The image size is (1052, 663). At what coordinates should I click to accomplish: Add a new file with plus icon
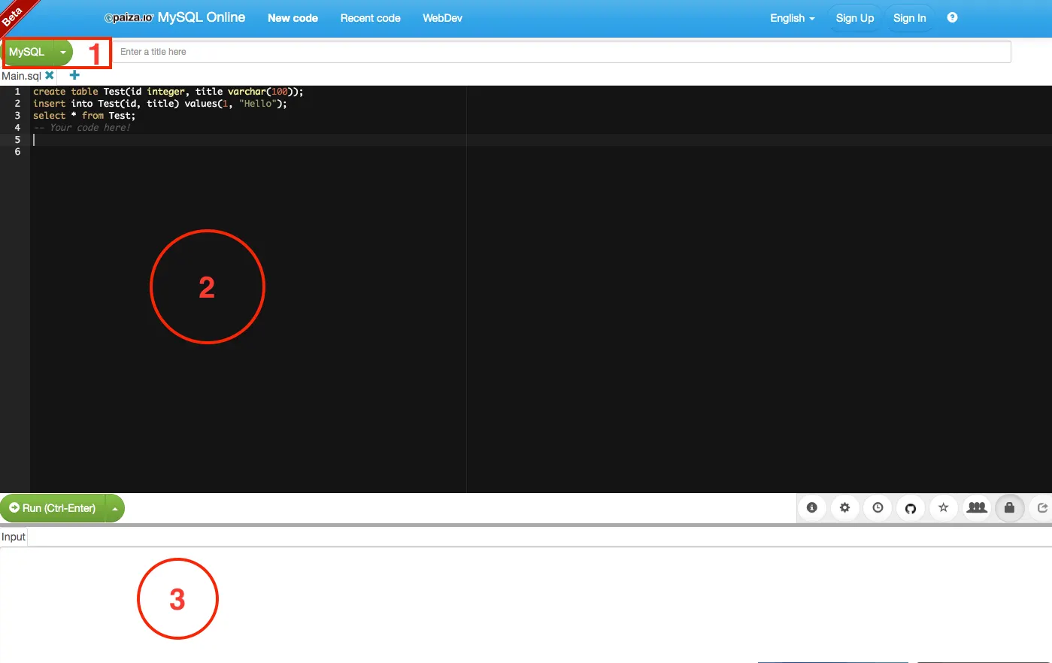point(74,75)
